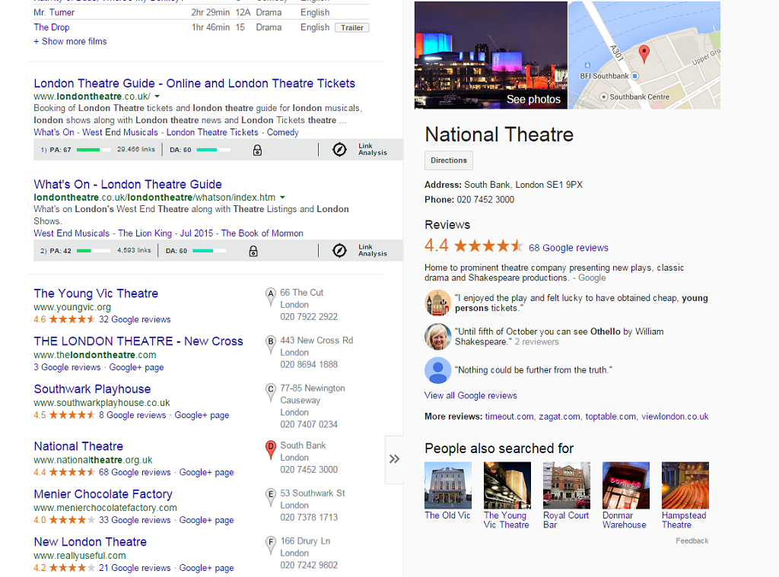Open What's On - London Theatre Guide result
Screen dimensions: 779x577
128,184
